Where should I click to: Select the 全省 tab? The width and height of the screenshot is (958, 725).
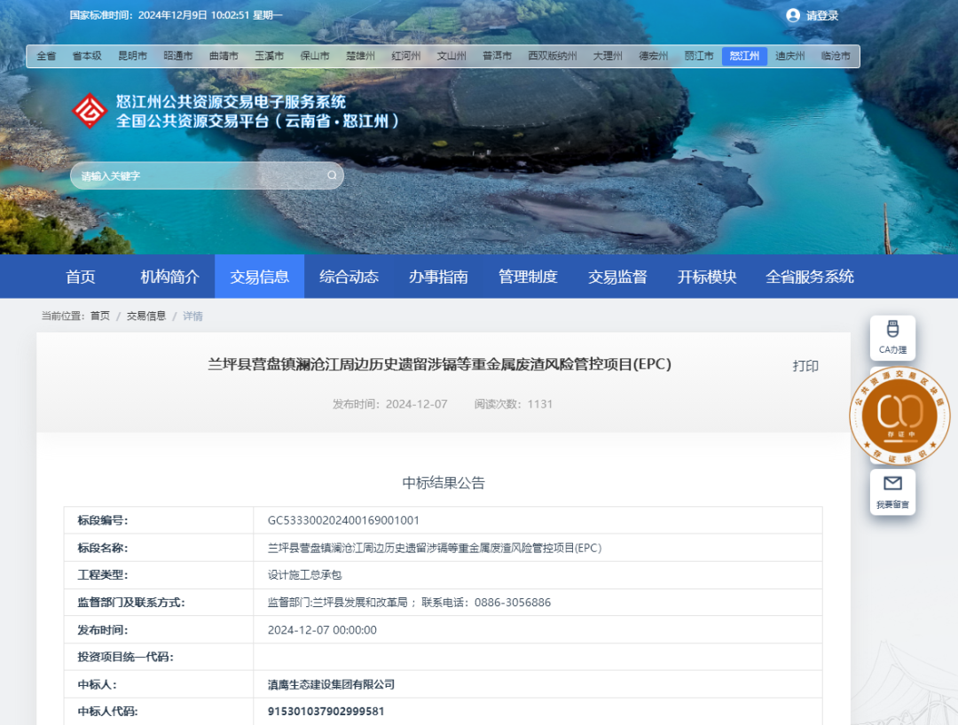(46, 55)
